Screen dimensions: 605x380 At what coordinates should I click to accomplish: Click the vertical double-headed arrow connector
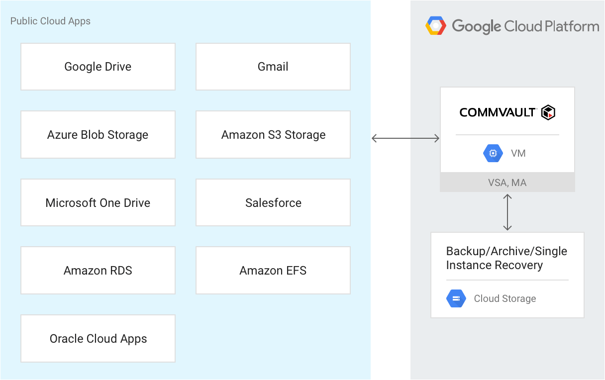pos(507,212)
